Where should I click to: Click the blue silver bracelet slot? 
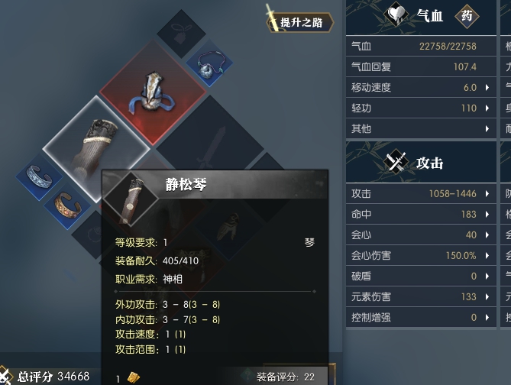click(39, 177)
